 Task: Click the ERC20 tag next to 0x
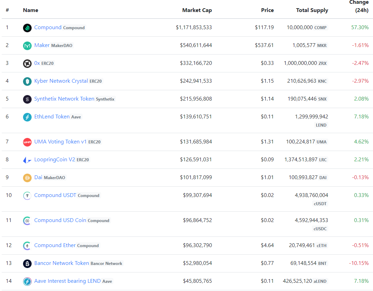coord(47,63)
